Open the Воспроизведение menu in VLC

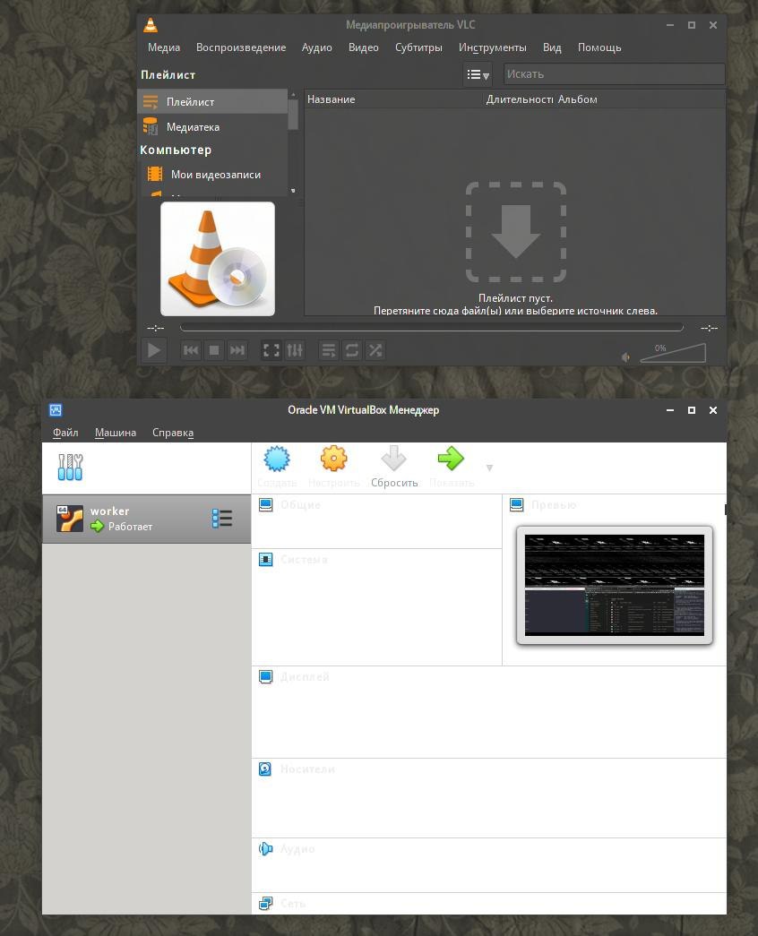tap(241, 47)
